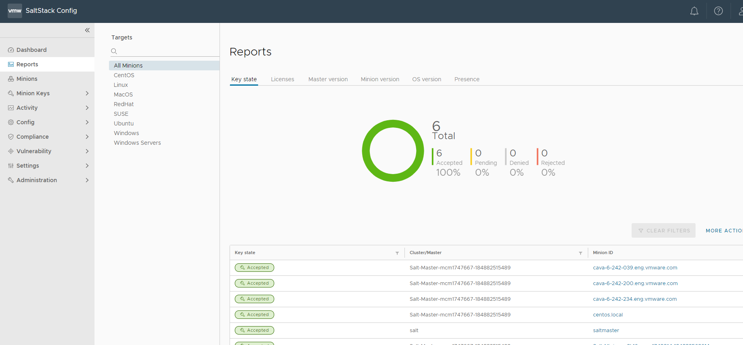
Task: Switch to the Key state tab
Action: click(x=244, y=79)
